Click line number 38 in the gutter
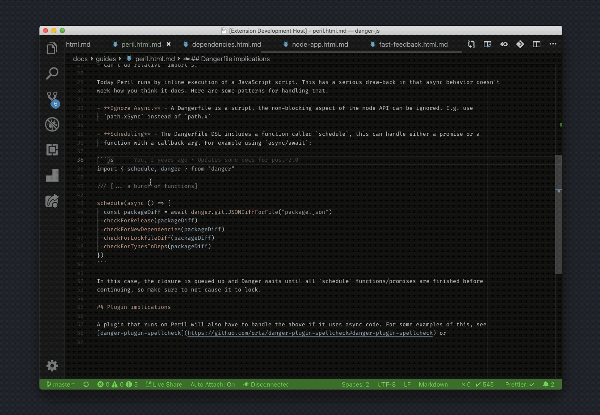Image resolution: width=600 pixels, height=415 pixels. [80, 160]
